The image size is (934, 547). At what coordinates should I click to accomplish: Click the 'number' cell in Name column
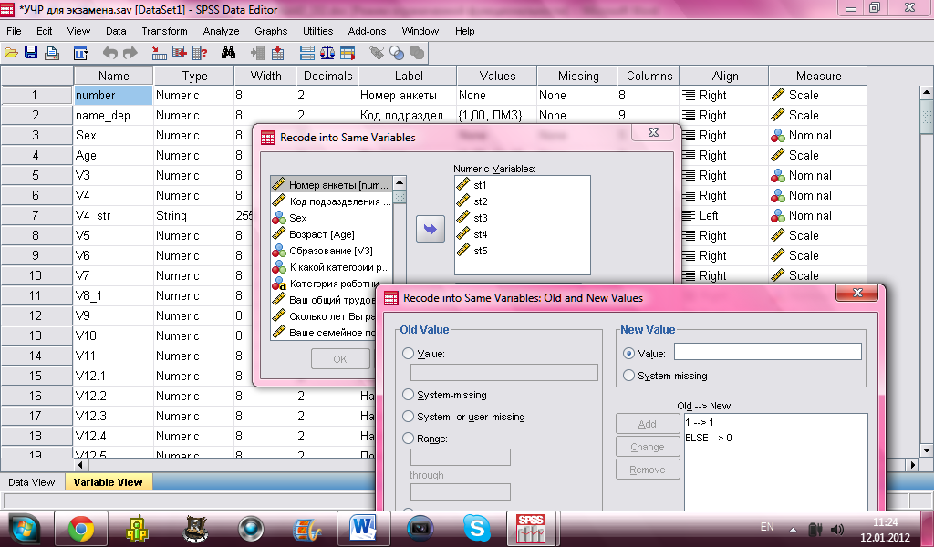113,95
